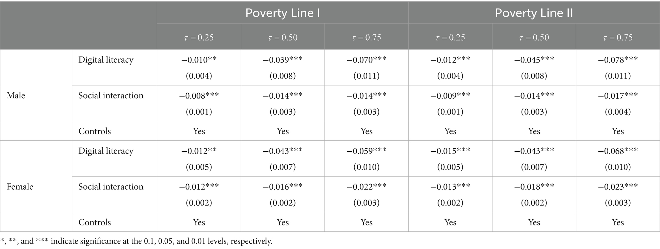The width and height of the screenshot is (660, 249).
Task: Click the −0.016*** value in Female rows
Action: 282,186
